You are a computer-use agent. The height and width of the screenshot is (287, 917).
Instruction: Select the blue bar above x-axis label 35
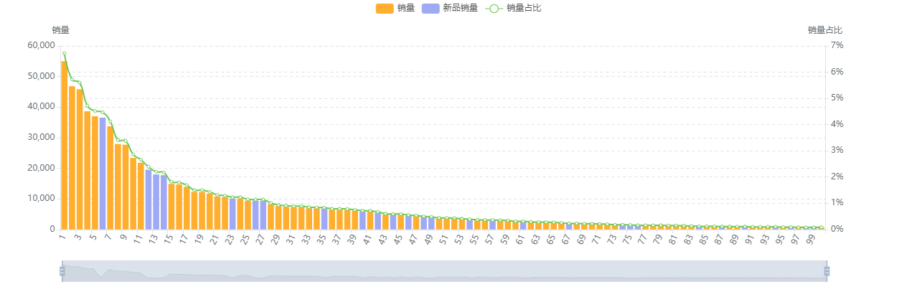pyautogui.click(x=324, y=219)
